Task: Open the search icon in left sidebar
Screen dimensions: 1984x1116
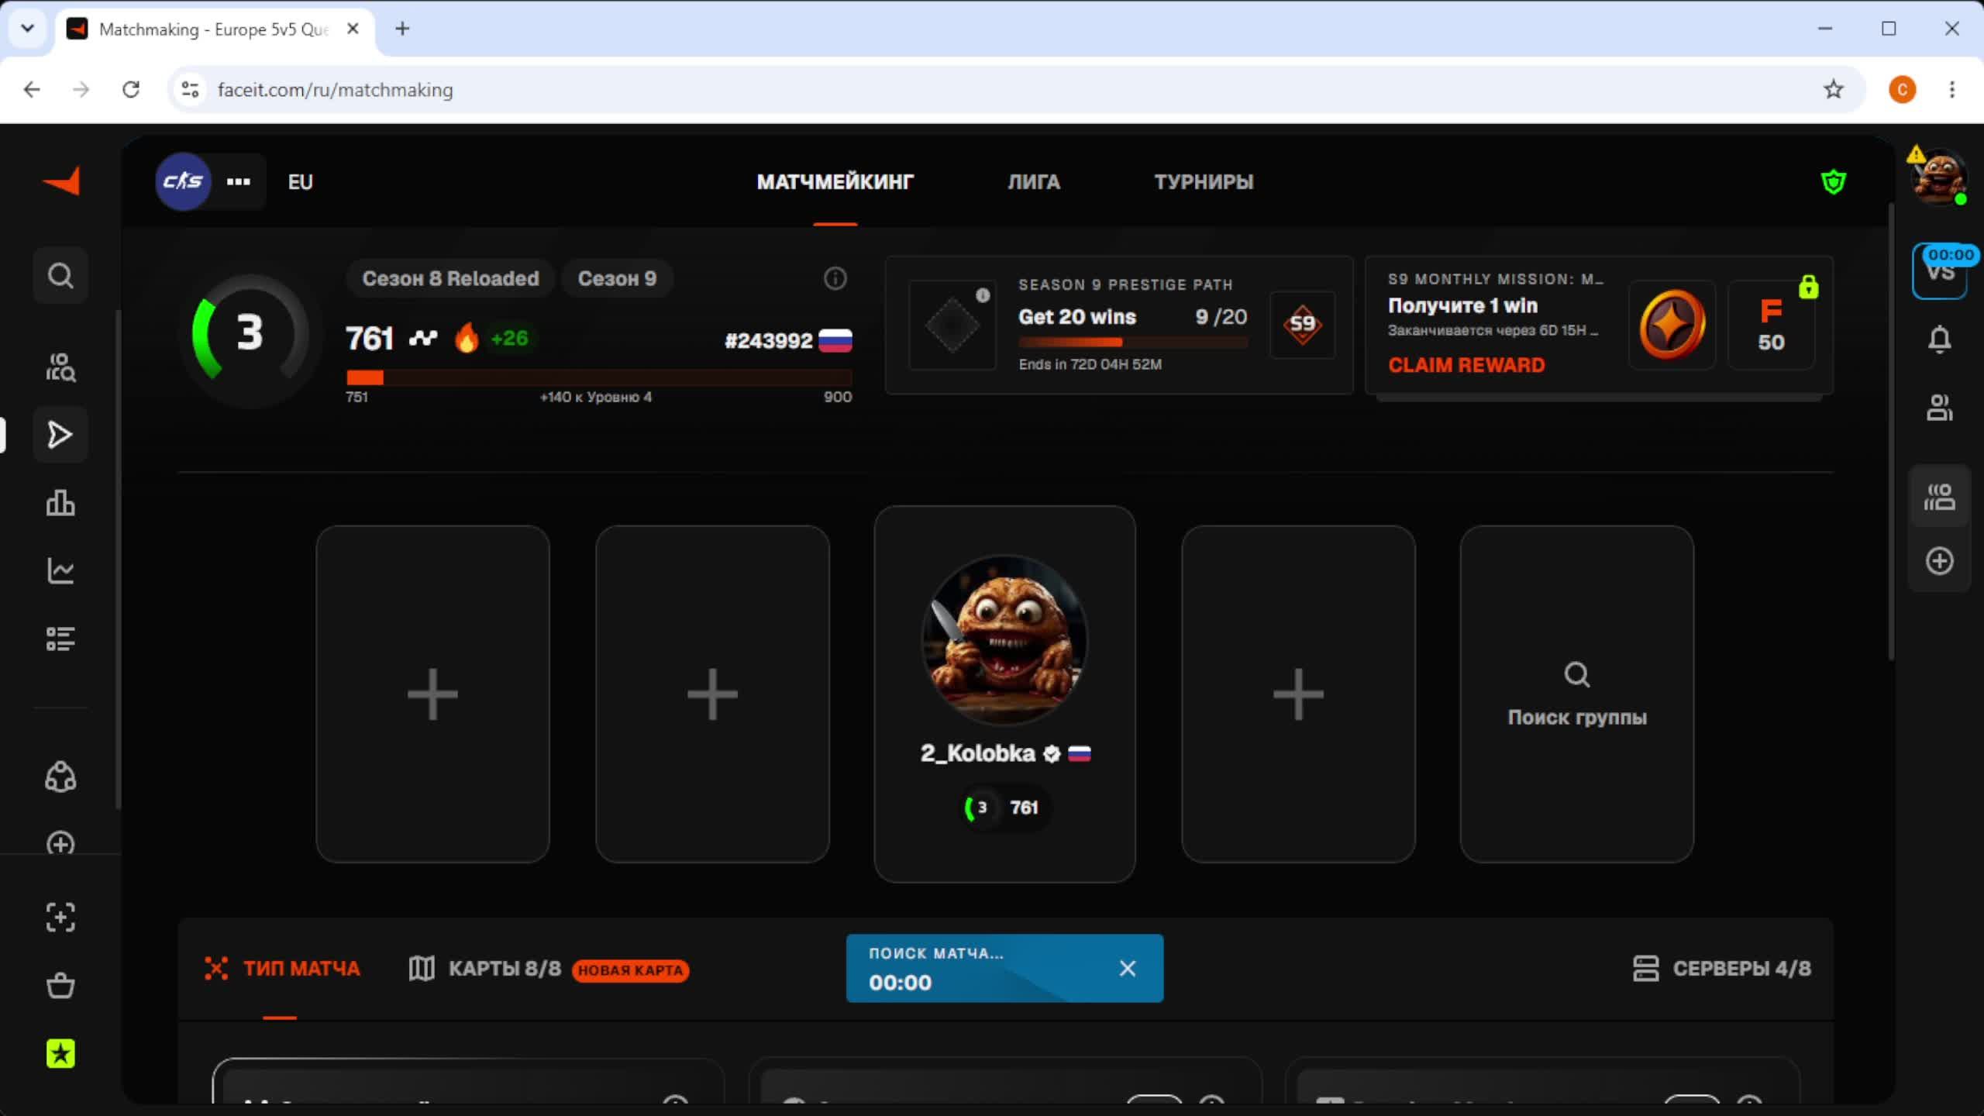Action: tap(60, 276)
